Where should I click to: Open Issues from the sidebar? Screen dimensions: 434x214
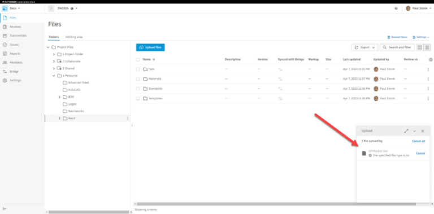pos(14,45)
